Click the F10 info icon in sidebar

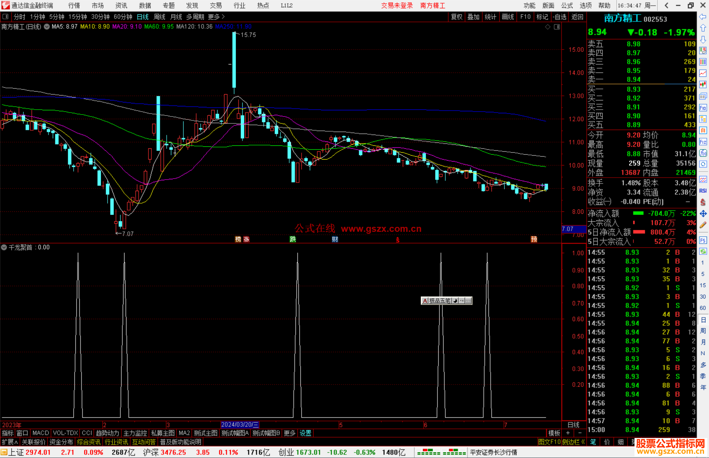703,108
